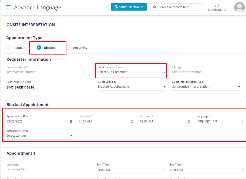Viewport: 246px width, 179px height.
Task: Click the Appointment Date calendar icon
Action: point(71,121)
